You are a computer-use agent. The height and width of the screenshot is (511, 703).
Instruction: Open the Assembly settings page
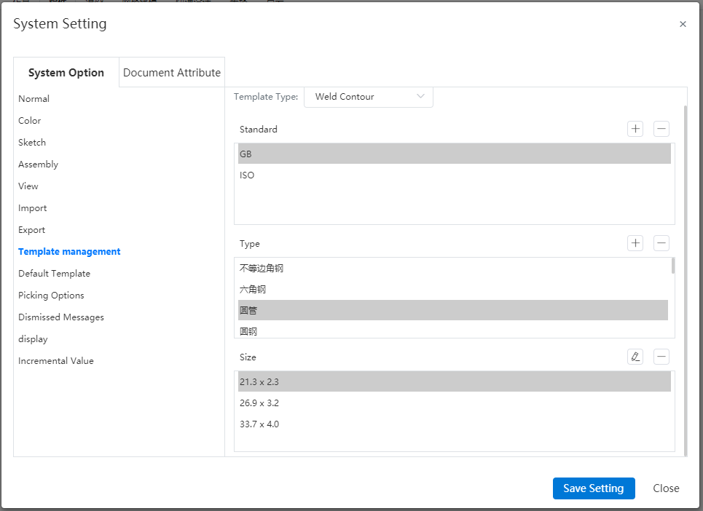coord(38,165)
